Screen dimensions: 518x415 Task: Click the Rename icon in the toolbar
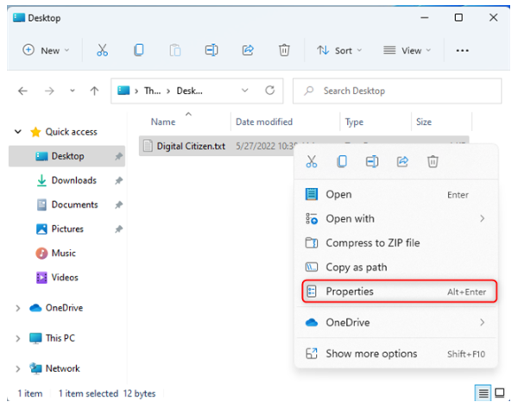click(x=212, y=50)
